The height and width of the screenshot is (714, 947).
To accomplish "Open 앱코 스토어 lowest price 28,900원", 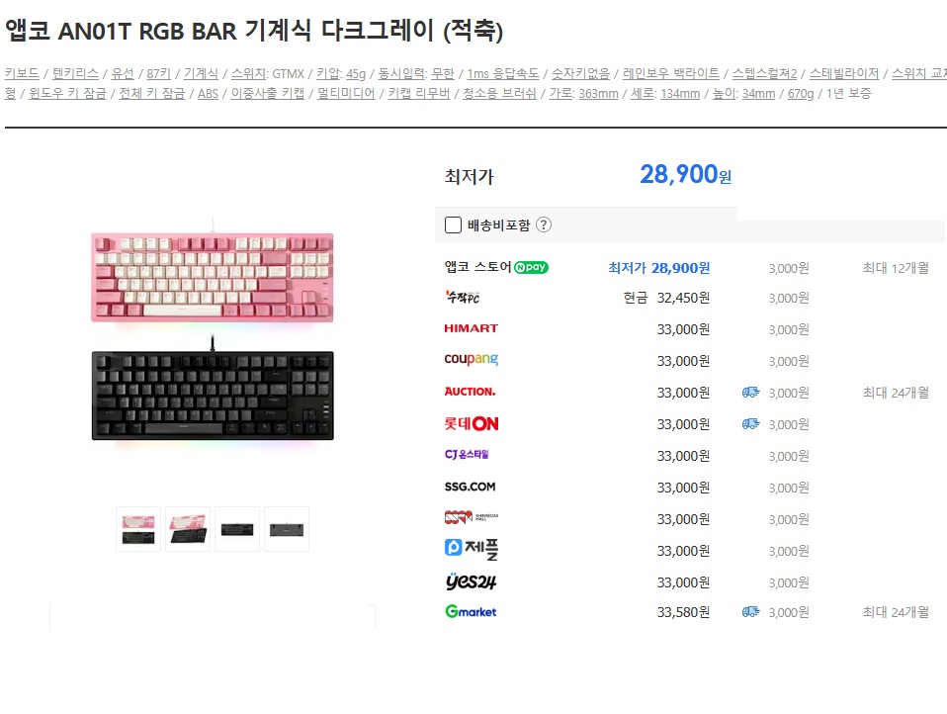I will (x=659, y=268).
